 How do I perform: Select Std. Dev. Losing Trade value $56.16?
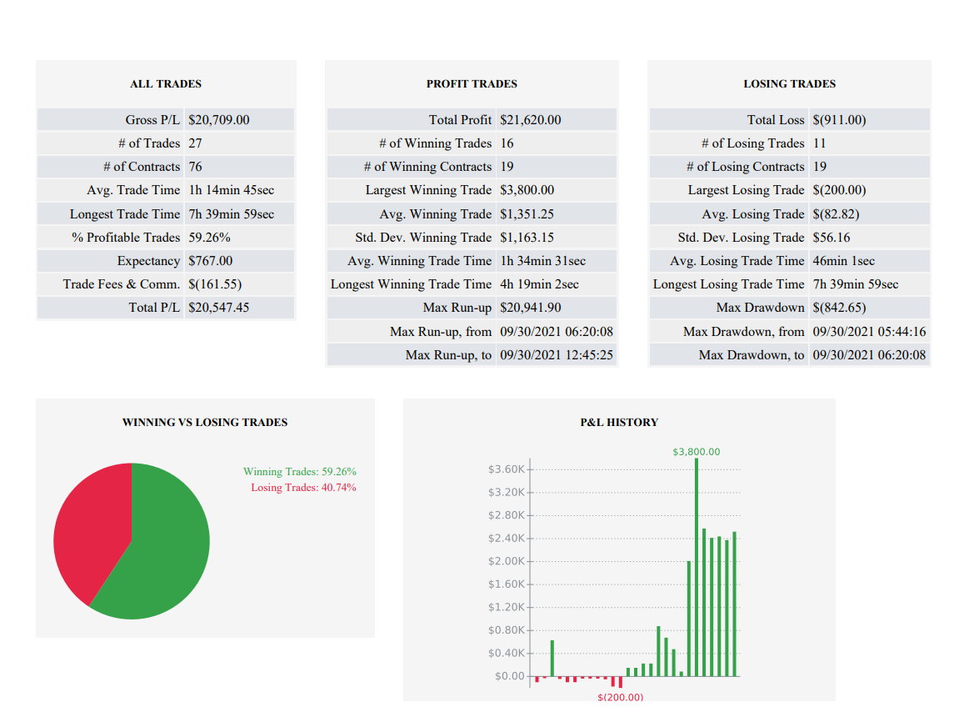coord(832,237)
